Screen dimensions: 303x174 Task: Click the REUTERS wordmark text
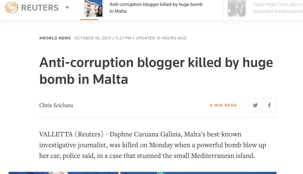tap(40, 8)
